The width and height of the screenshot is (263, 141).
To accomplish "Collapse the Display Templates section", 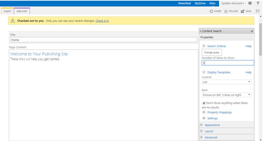I will pyautogui.click(x=204, y=72).
